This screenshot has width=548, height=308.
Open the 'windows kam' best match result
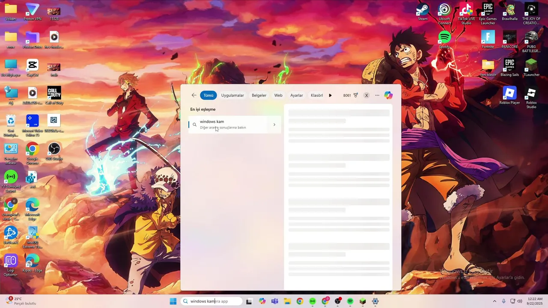pyautogui.click(x=235, y=124)
